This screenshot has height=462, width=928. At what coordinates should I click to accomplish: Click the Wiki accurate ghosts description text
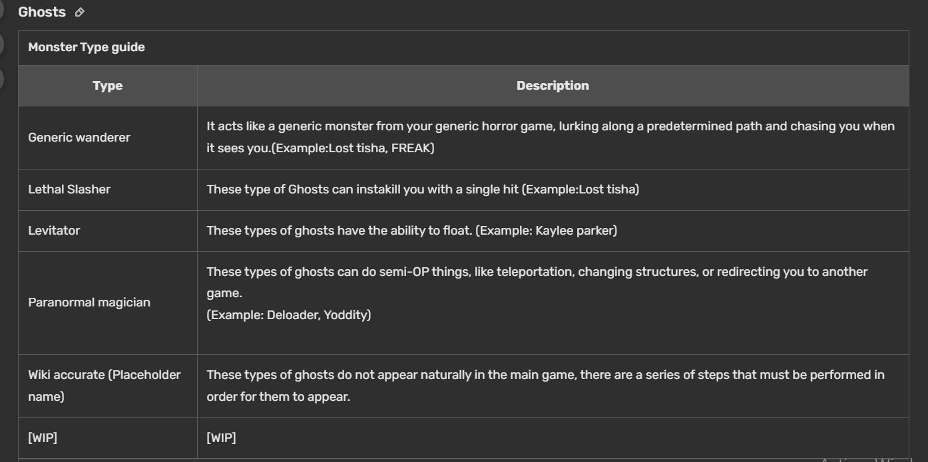pos(545,386)
